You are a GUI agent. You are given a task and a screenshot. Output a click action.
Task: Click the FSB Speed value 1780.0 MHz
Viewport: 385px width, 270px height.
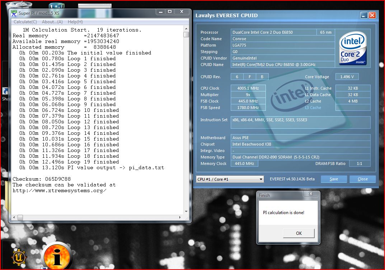(248, 108)
